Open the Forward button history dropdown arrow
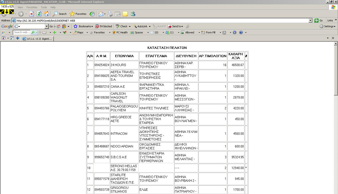 (26, 14)
